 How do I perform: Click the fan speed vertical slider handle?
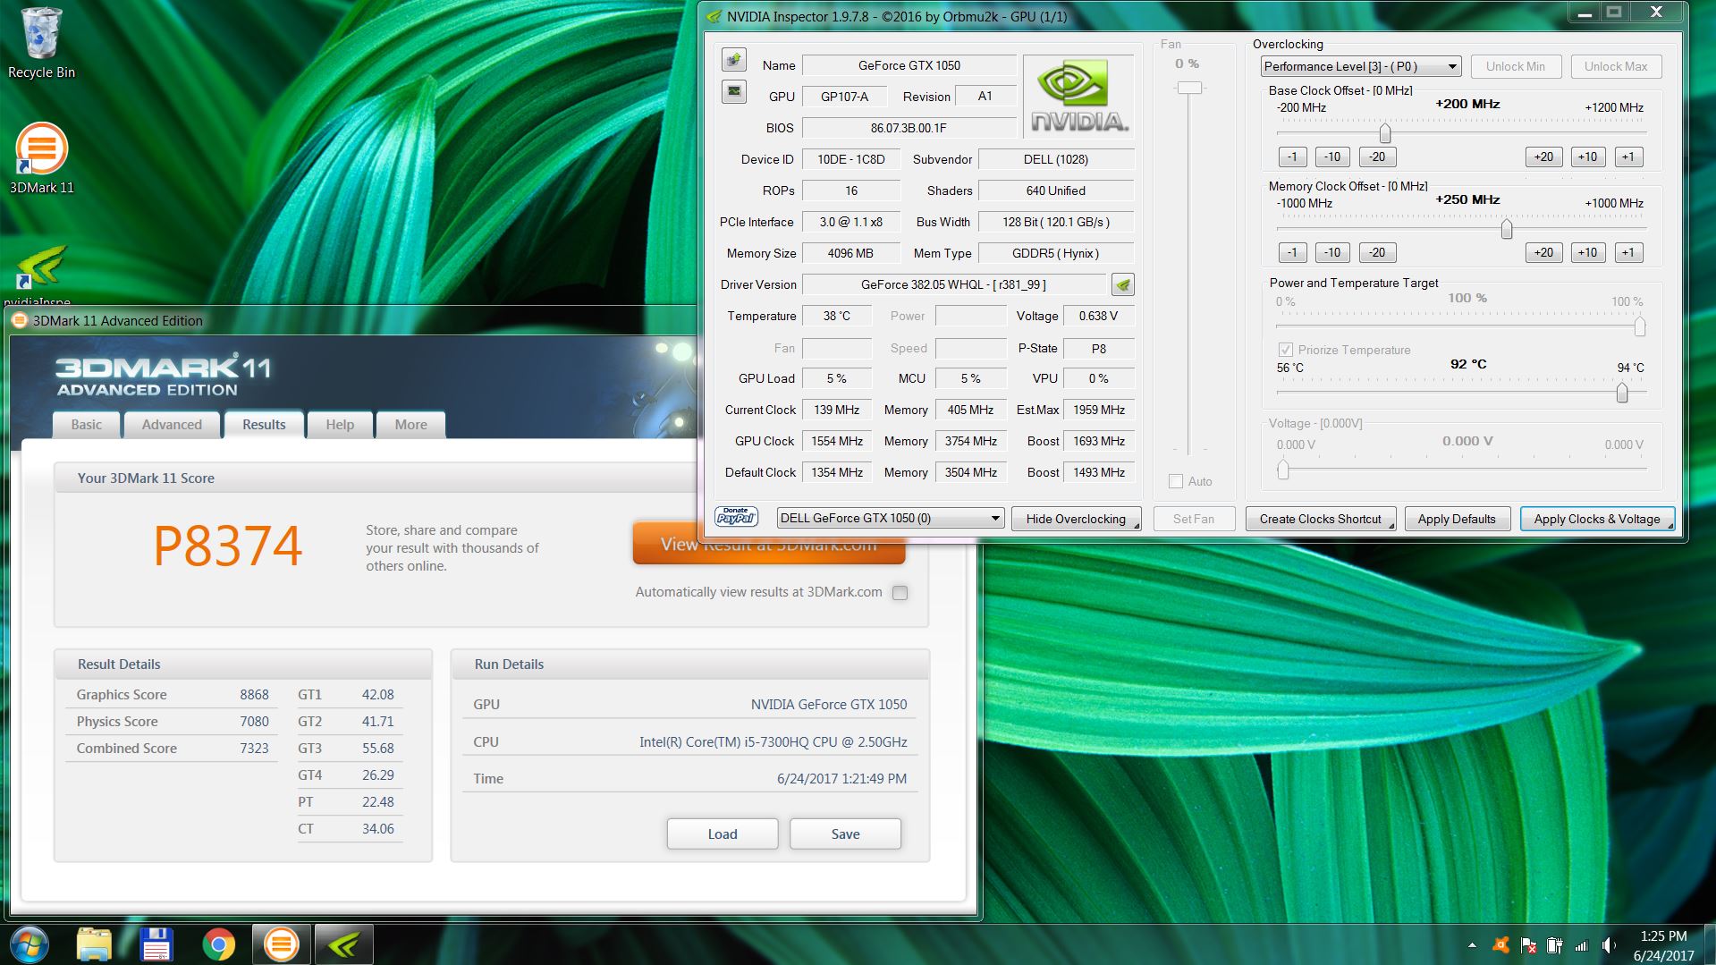1189,88
